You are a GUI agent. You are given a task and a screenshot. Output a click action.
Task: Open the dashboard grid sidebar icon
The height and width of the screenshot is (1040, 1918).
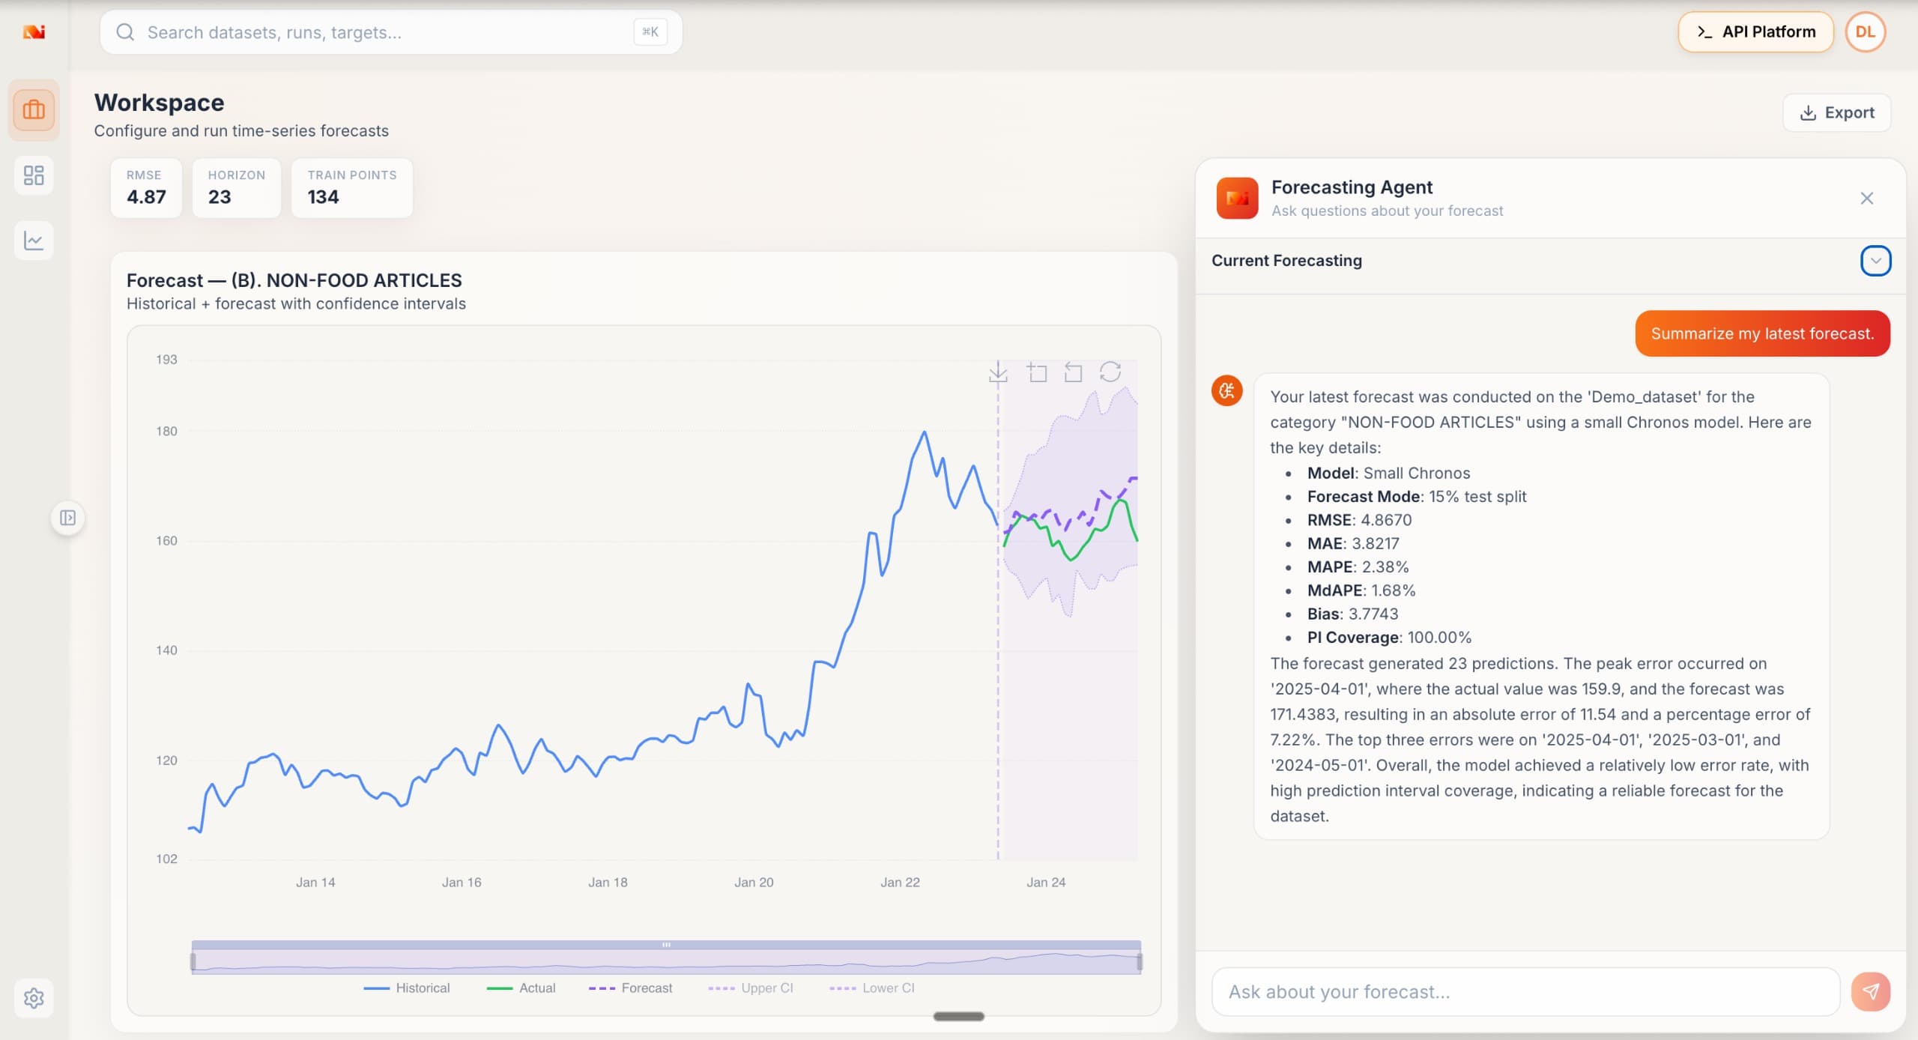34,175
